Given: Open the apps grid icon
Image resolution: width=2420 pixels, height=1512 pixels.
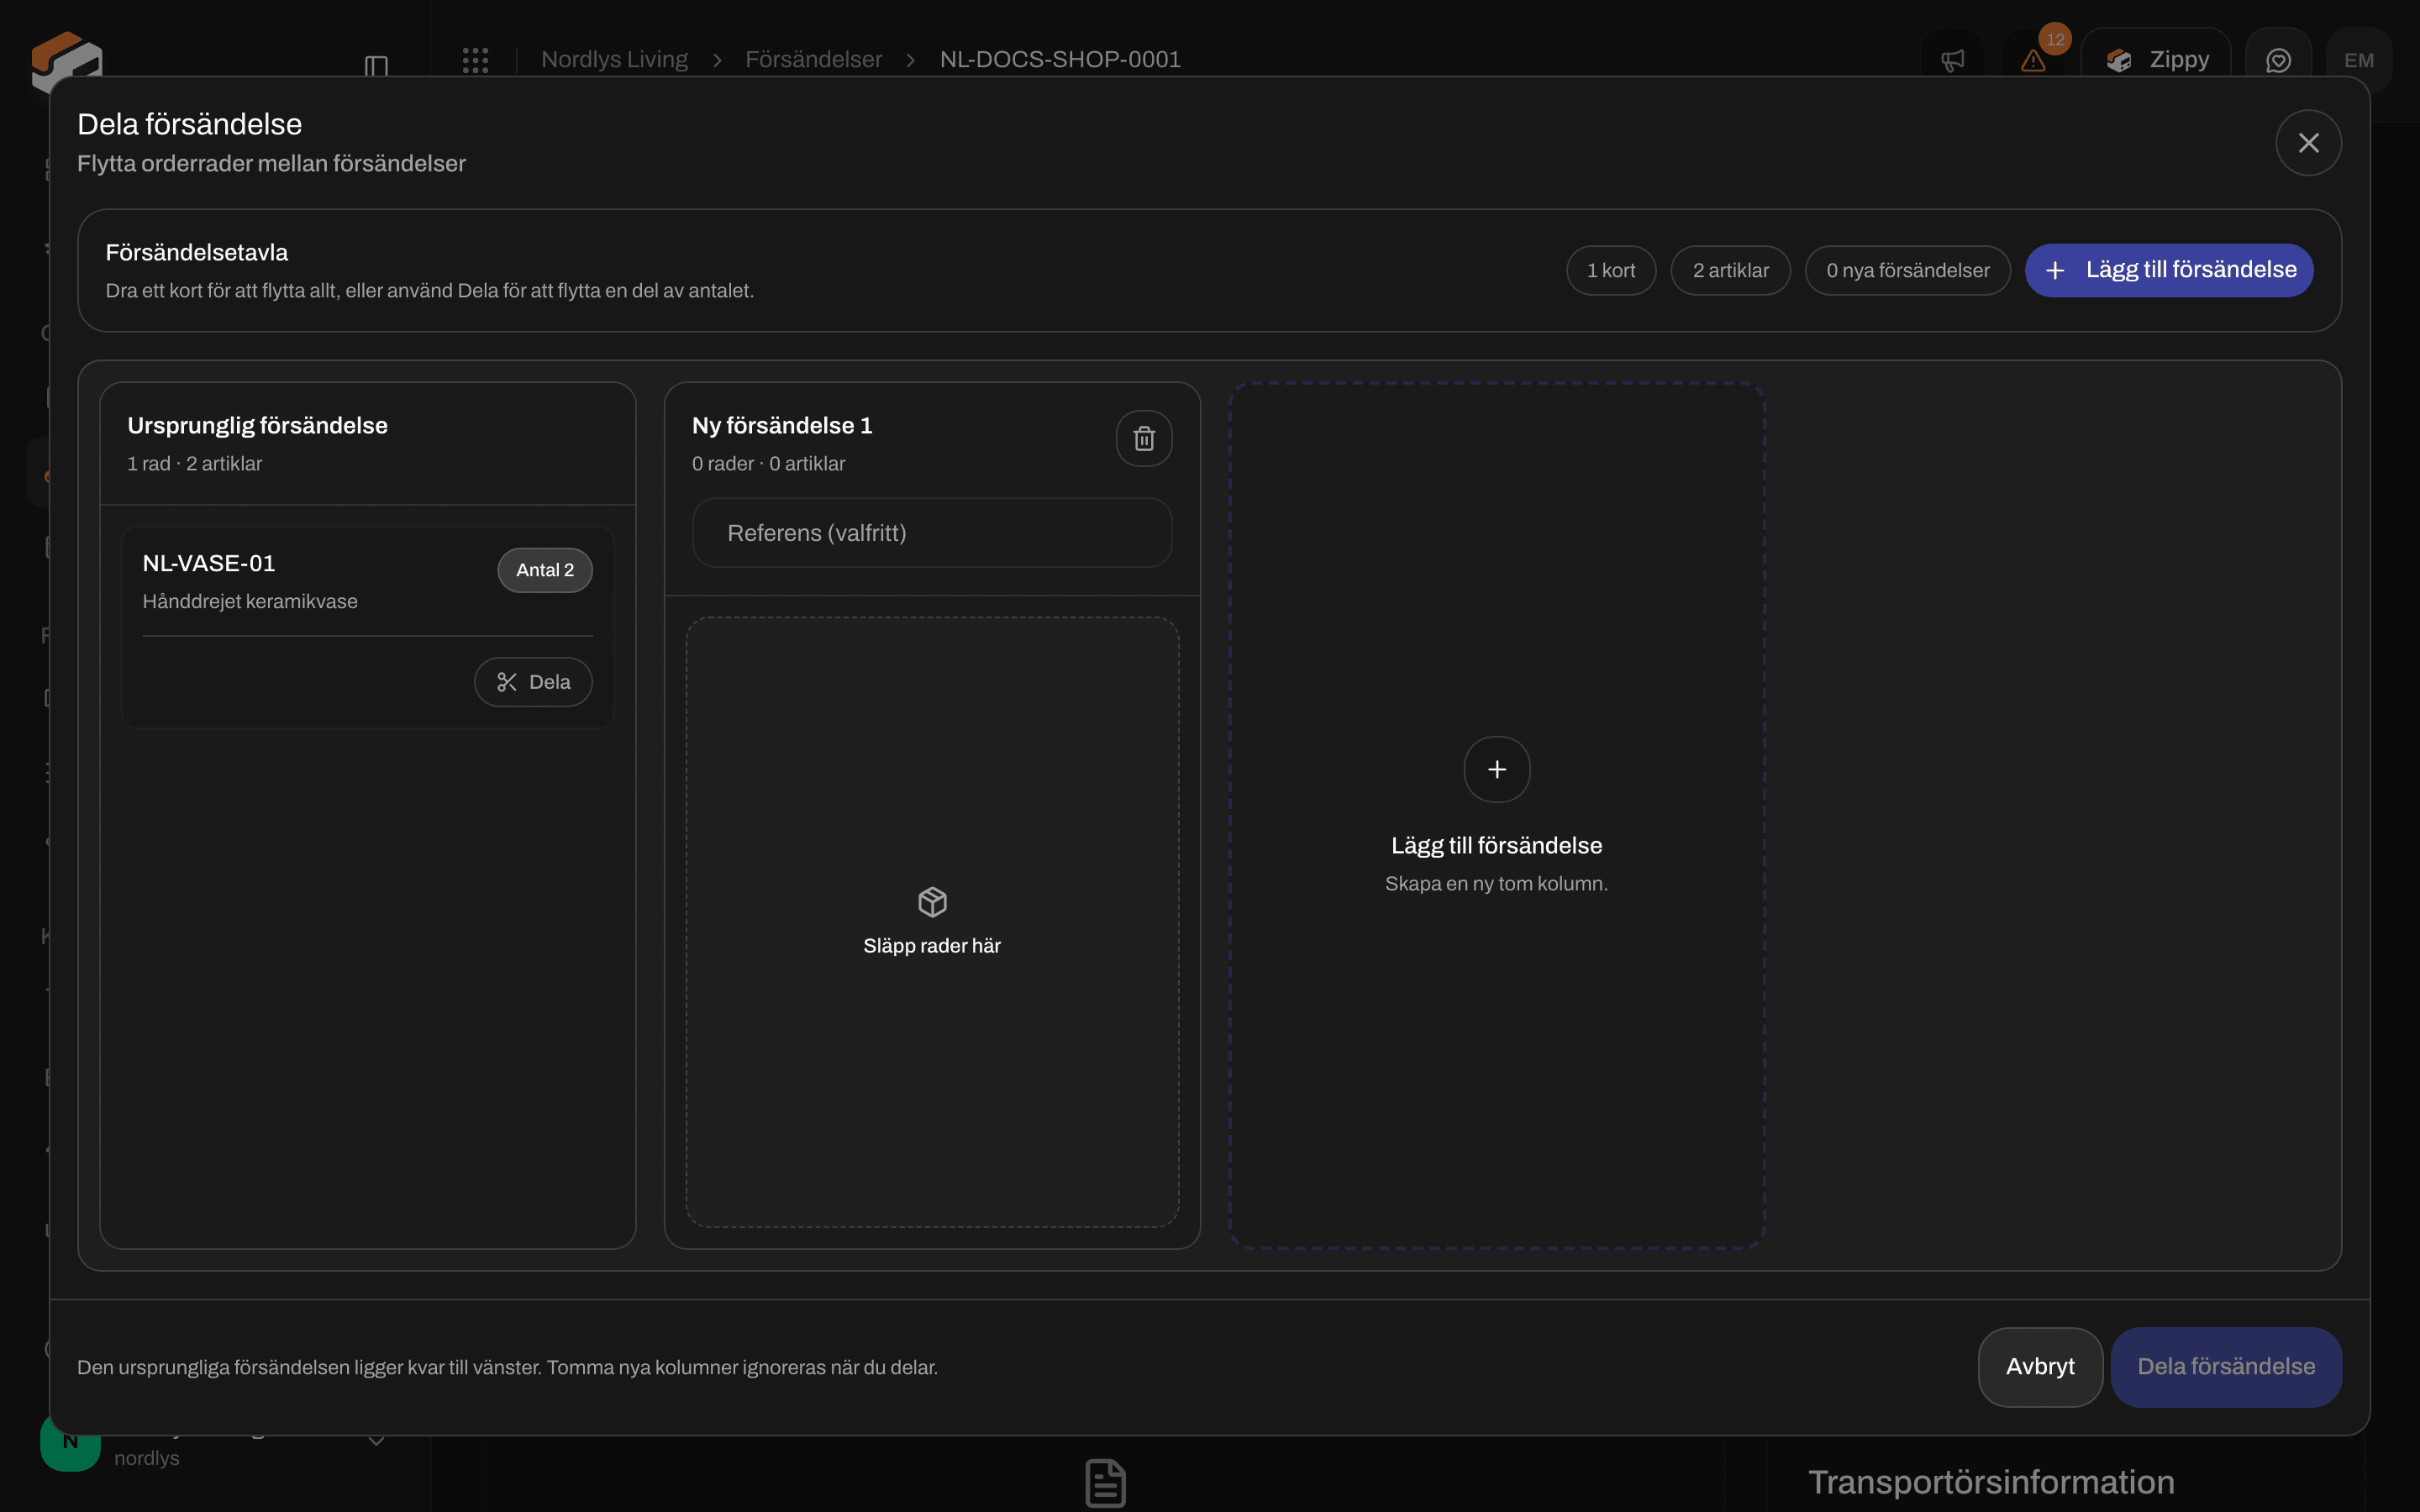Looking at the screenshot, I should coord(475,60).
